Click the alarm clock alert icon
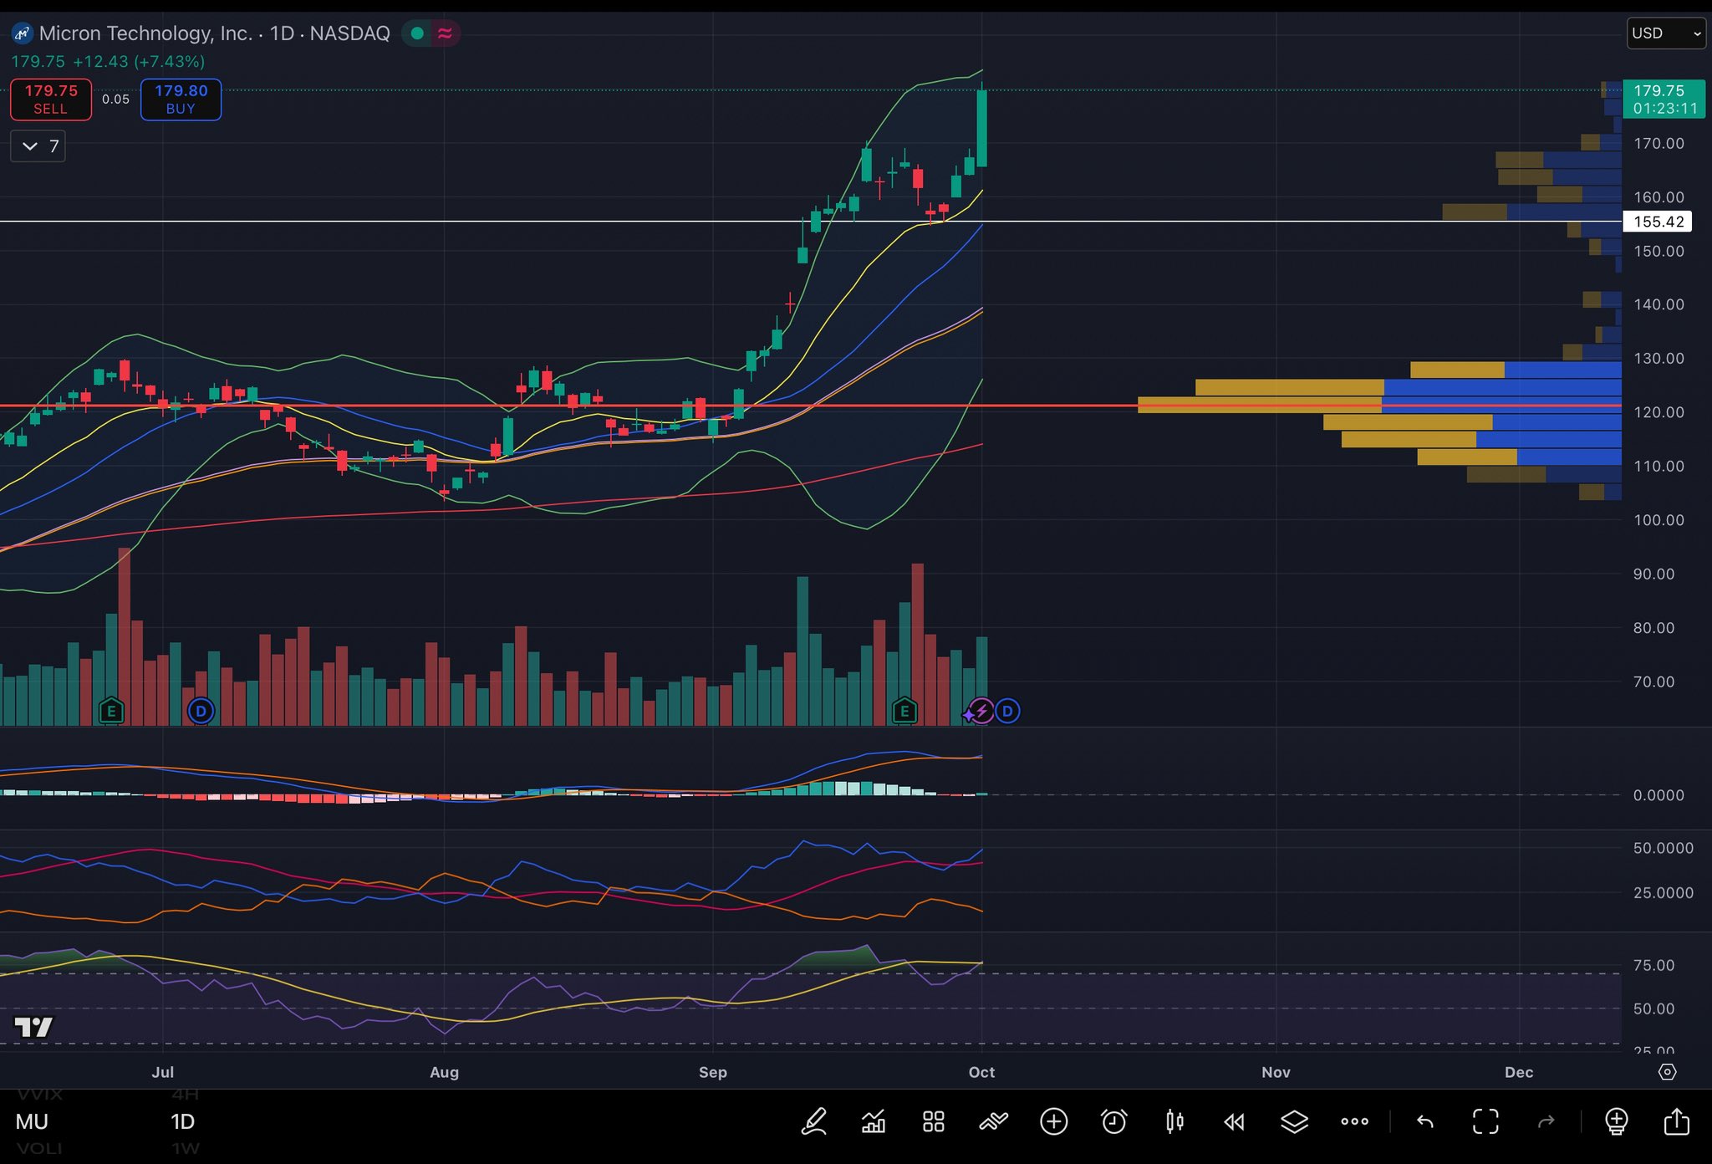The width and height of the screenshot is (1712, 1164). coord(1113,1121)
